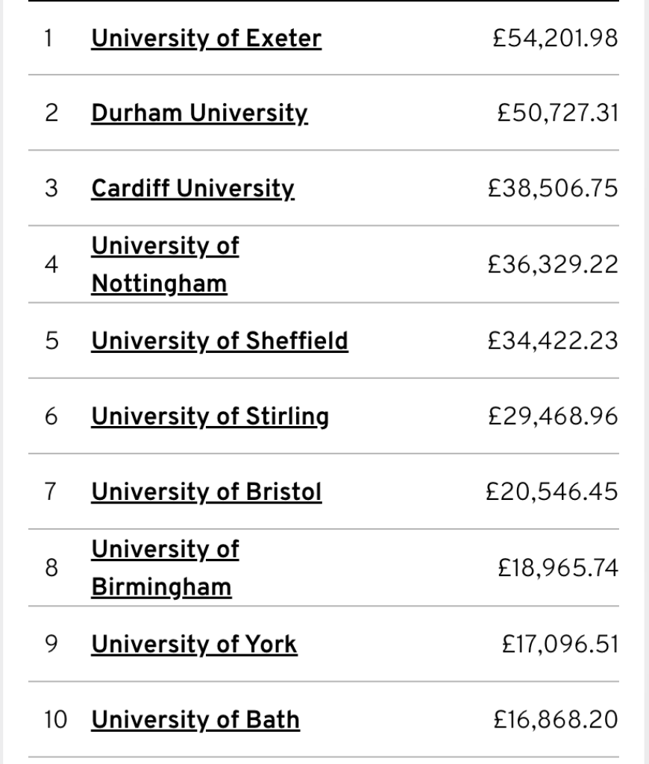Select the £20,546.45 Bristol figure
The image size is (649, 764).
coord(552,492)
